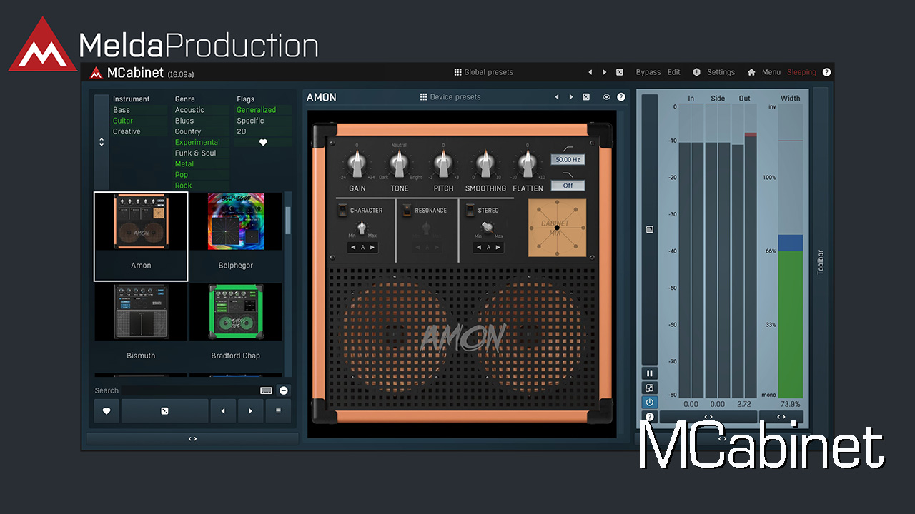
Task: Toggle the device eye visibility icon
Action: [x=606, y=97]
